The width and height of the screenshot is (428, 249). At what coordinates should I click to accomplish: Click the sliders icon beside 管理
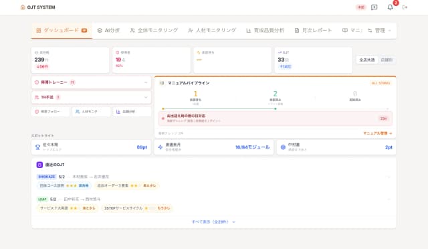point(370,30)
